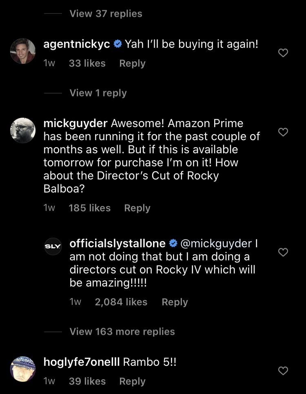The height and width of the screenshot is (394, 306).
Task: Like agentnickyc's comment with the heart
Action: pyautogui.click(x=283, y=53)
